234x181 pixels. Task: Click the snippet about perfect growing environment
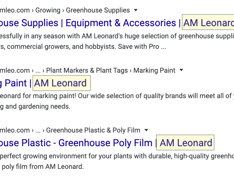tap(117, 155)
